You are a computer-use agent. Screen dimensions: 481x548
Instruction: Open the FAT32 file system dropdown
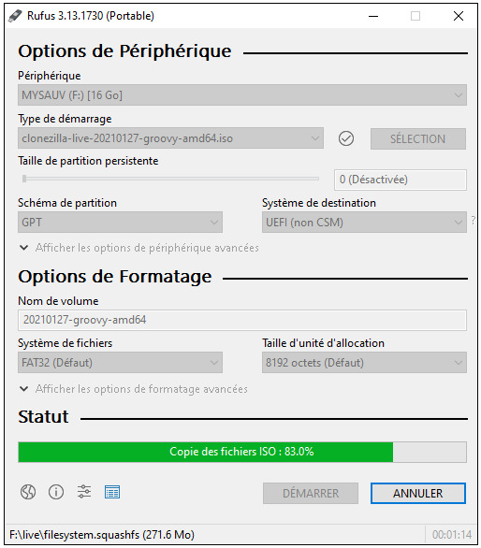click(120, 363)
